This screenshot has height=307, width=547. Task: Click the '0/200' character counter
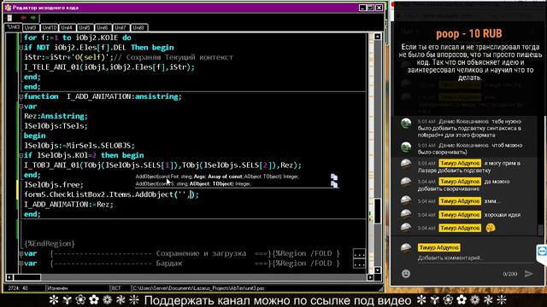(x=509, y=275)
